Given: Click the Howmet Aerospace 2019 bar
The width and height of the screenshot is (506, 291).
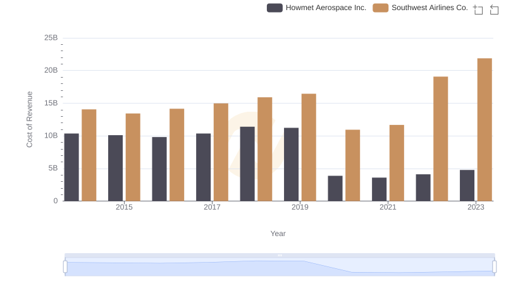Looking at the screenshot, I should point(292,165).
